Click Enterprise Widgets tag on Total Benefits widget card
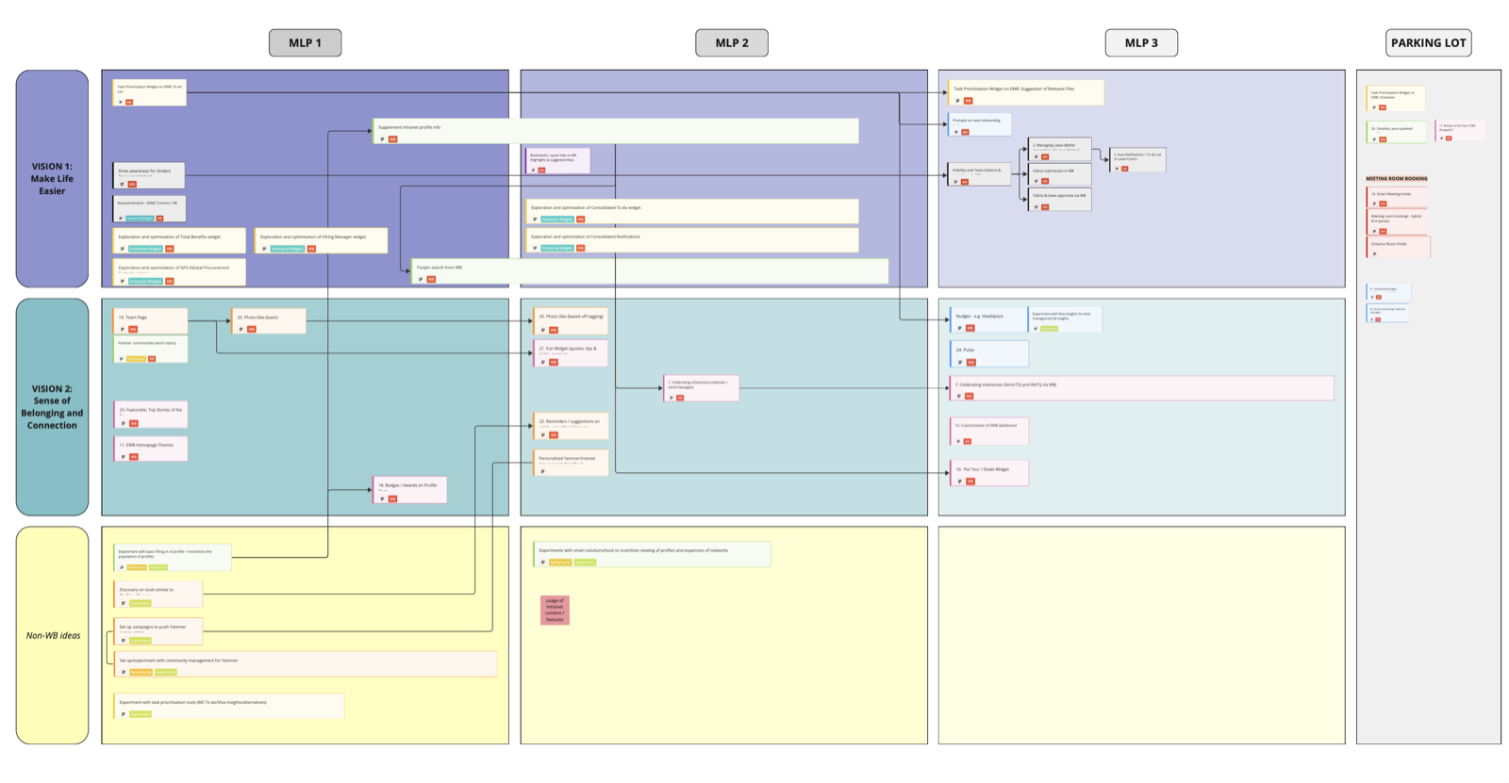This screenshot has width=1509, height=783. click(x=145, y=249)
